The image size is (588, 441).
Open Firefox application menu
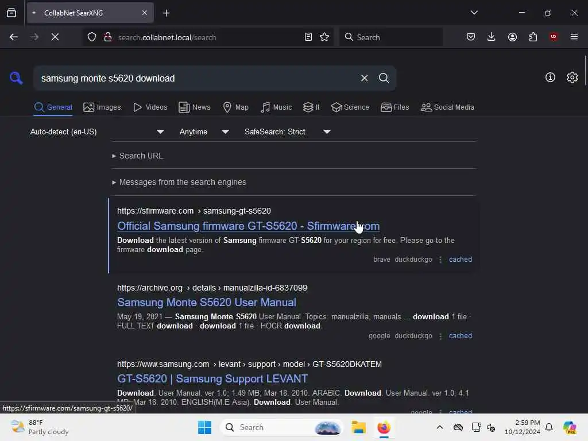pyautogui.click(x=574, y=37)
